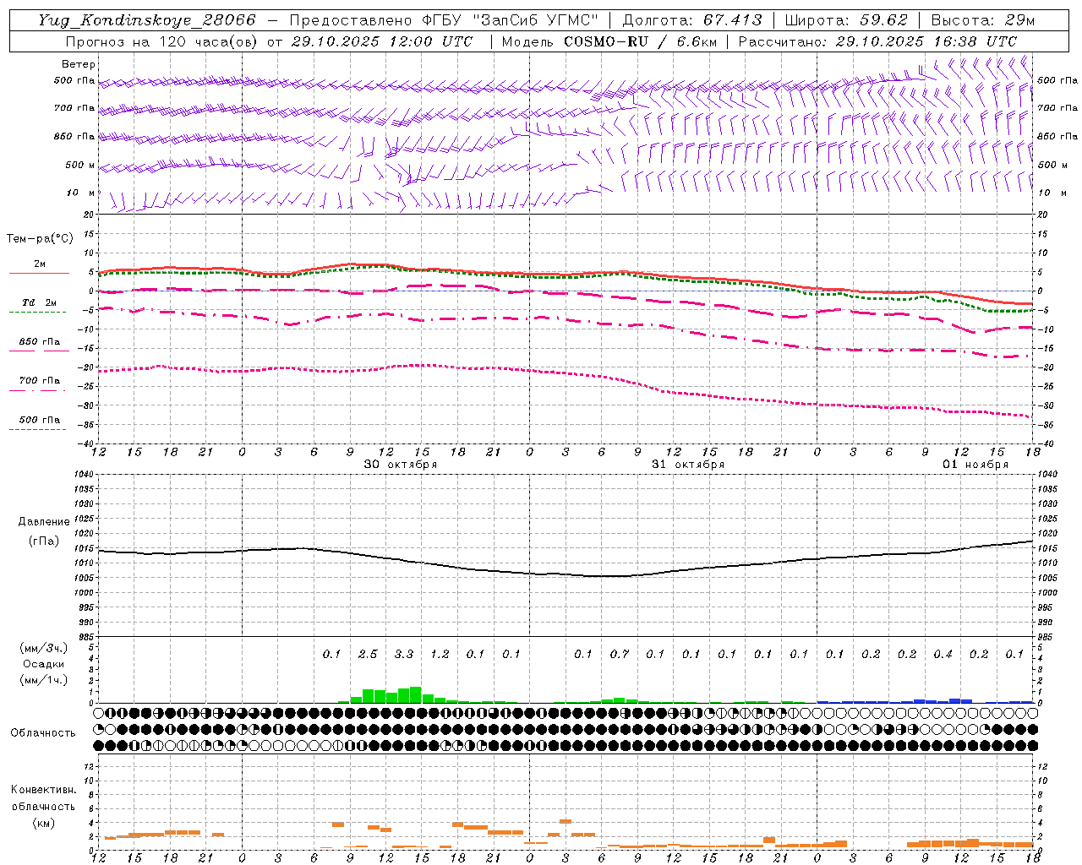Click the station title Yug_Kondinskoye_28066

pyautogui.click(x=147, y=20)
